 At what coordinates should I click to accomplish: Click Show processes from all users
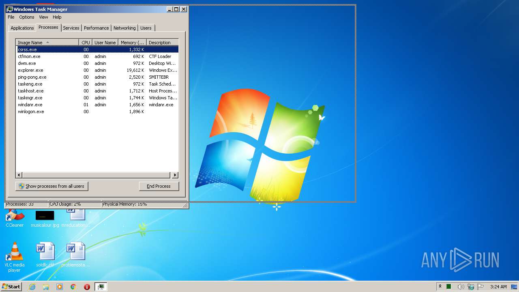pos(51,186)
